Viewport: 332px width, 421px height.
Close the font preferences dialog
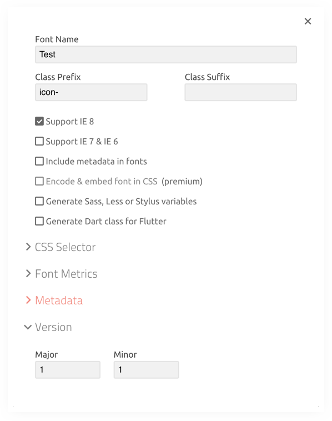pyautogui.click(x=308, y=21)
